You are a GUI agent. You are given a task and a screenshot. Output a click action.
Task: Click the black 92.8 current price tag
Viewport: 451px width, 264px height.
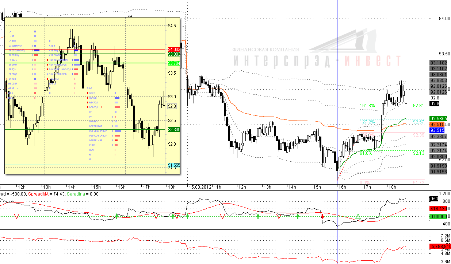point(435,104)
